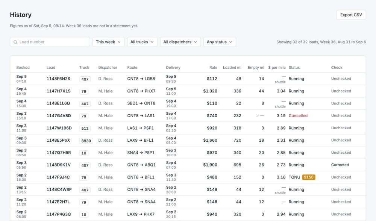Open the Any status dropdown
Image resolution: width=376 pixels, height=221 pixels.
(220, 42)
